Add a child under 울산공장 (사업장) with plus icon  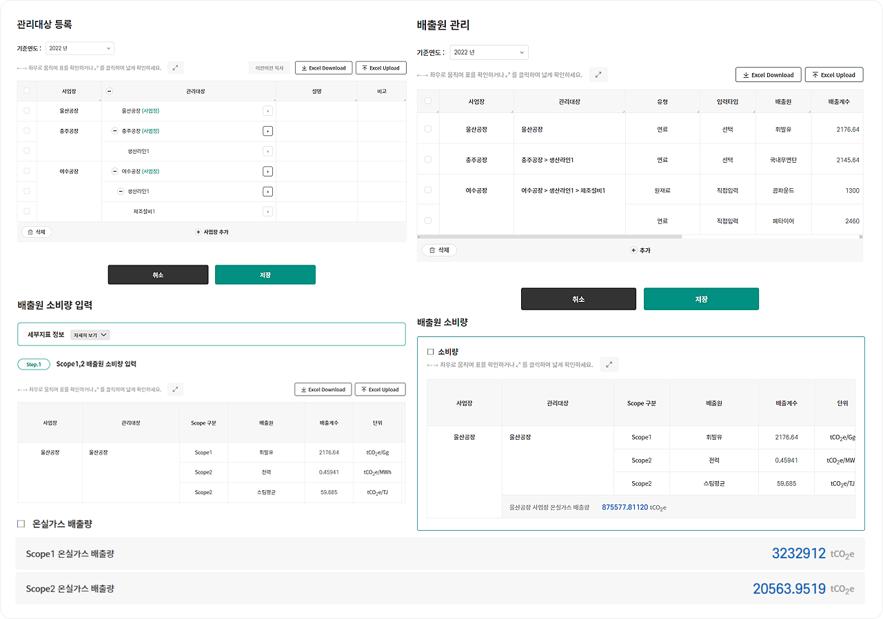click(x=268, y=111)
